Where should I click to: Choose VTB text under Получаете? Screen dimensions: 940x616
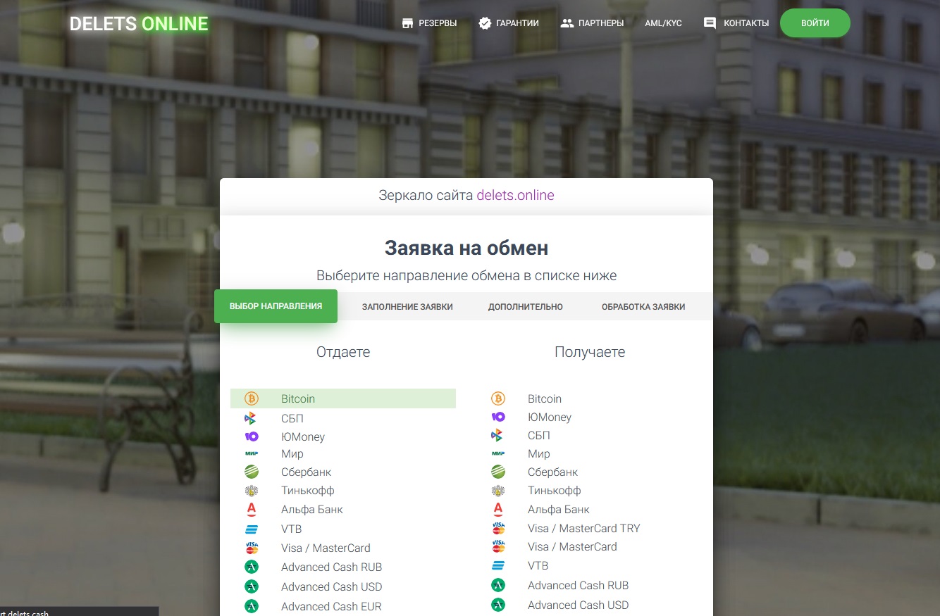[538, 565]
